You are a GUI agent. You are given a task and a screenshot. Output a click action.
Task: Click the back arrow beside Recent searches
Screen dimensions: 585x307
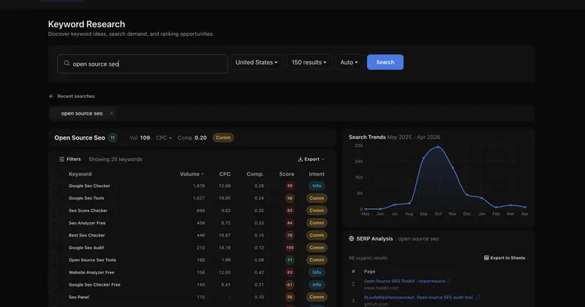51,96
